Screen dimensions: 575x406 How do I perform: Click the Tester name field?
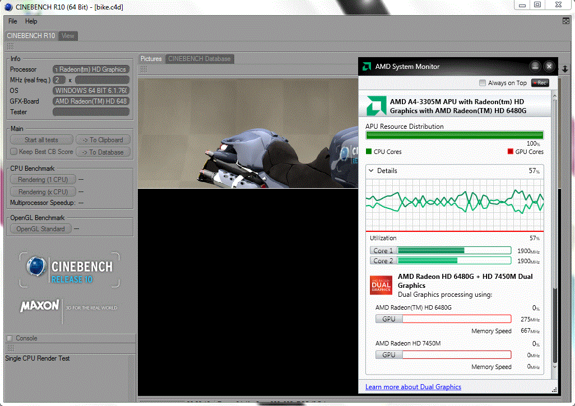tap(91, 112)
